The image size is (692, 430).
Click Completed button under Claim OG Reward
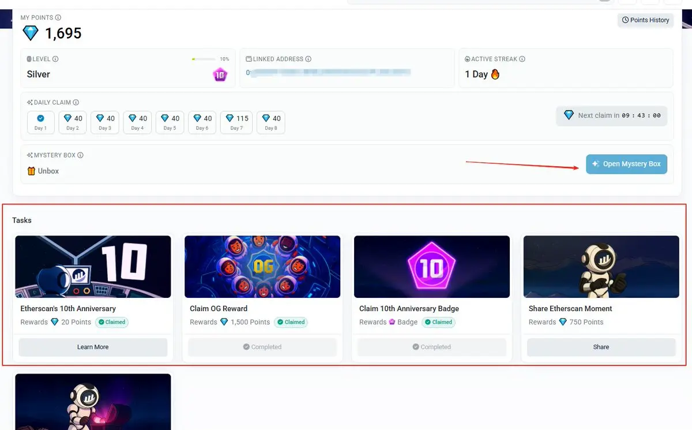[262, 347]
